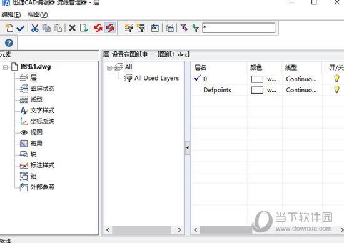Image resolution: width=344 pixels, height=243 pixels.
Task: Click the stacked layers toolbar icon
Action: [x=169, y=28]
